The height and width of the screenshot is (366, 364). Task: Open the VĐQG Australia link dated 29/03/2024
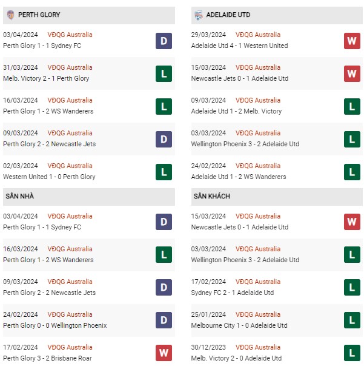coord(258,35)
